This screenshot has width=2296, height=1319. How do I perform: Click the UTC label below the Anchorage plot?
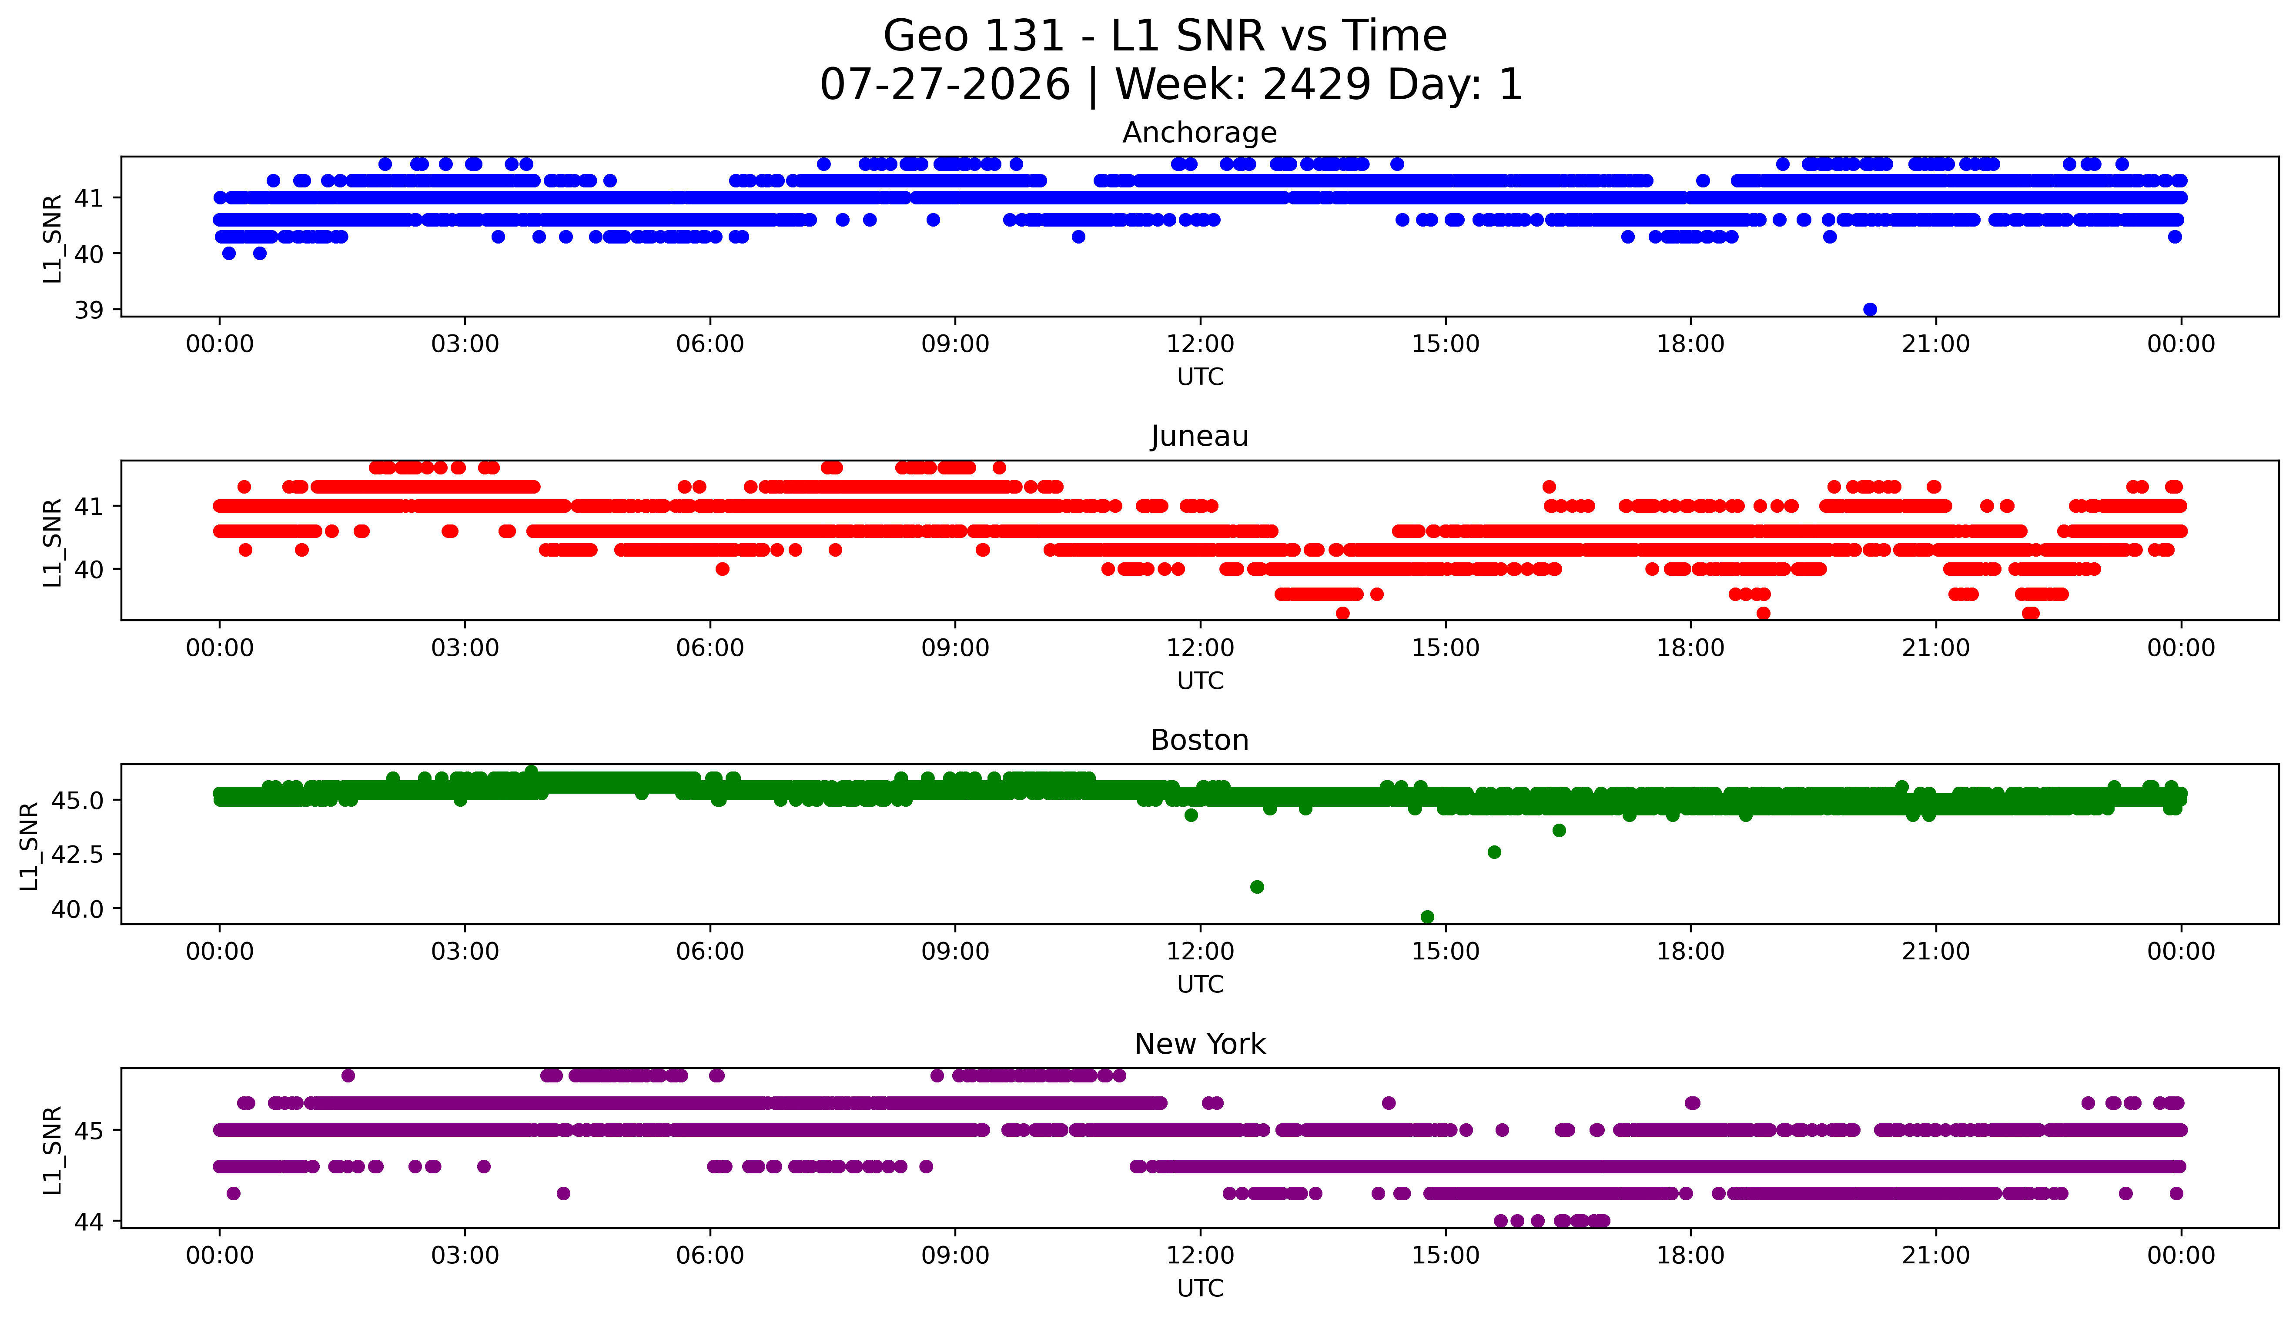(x=1200, y=377)
